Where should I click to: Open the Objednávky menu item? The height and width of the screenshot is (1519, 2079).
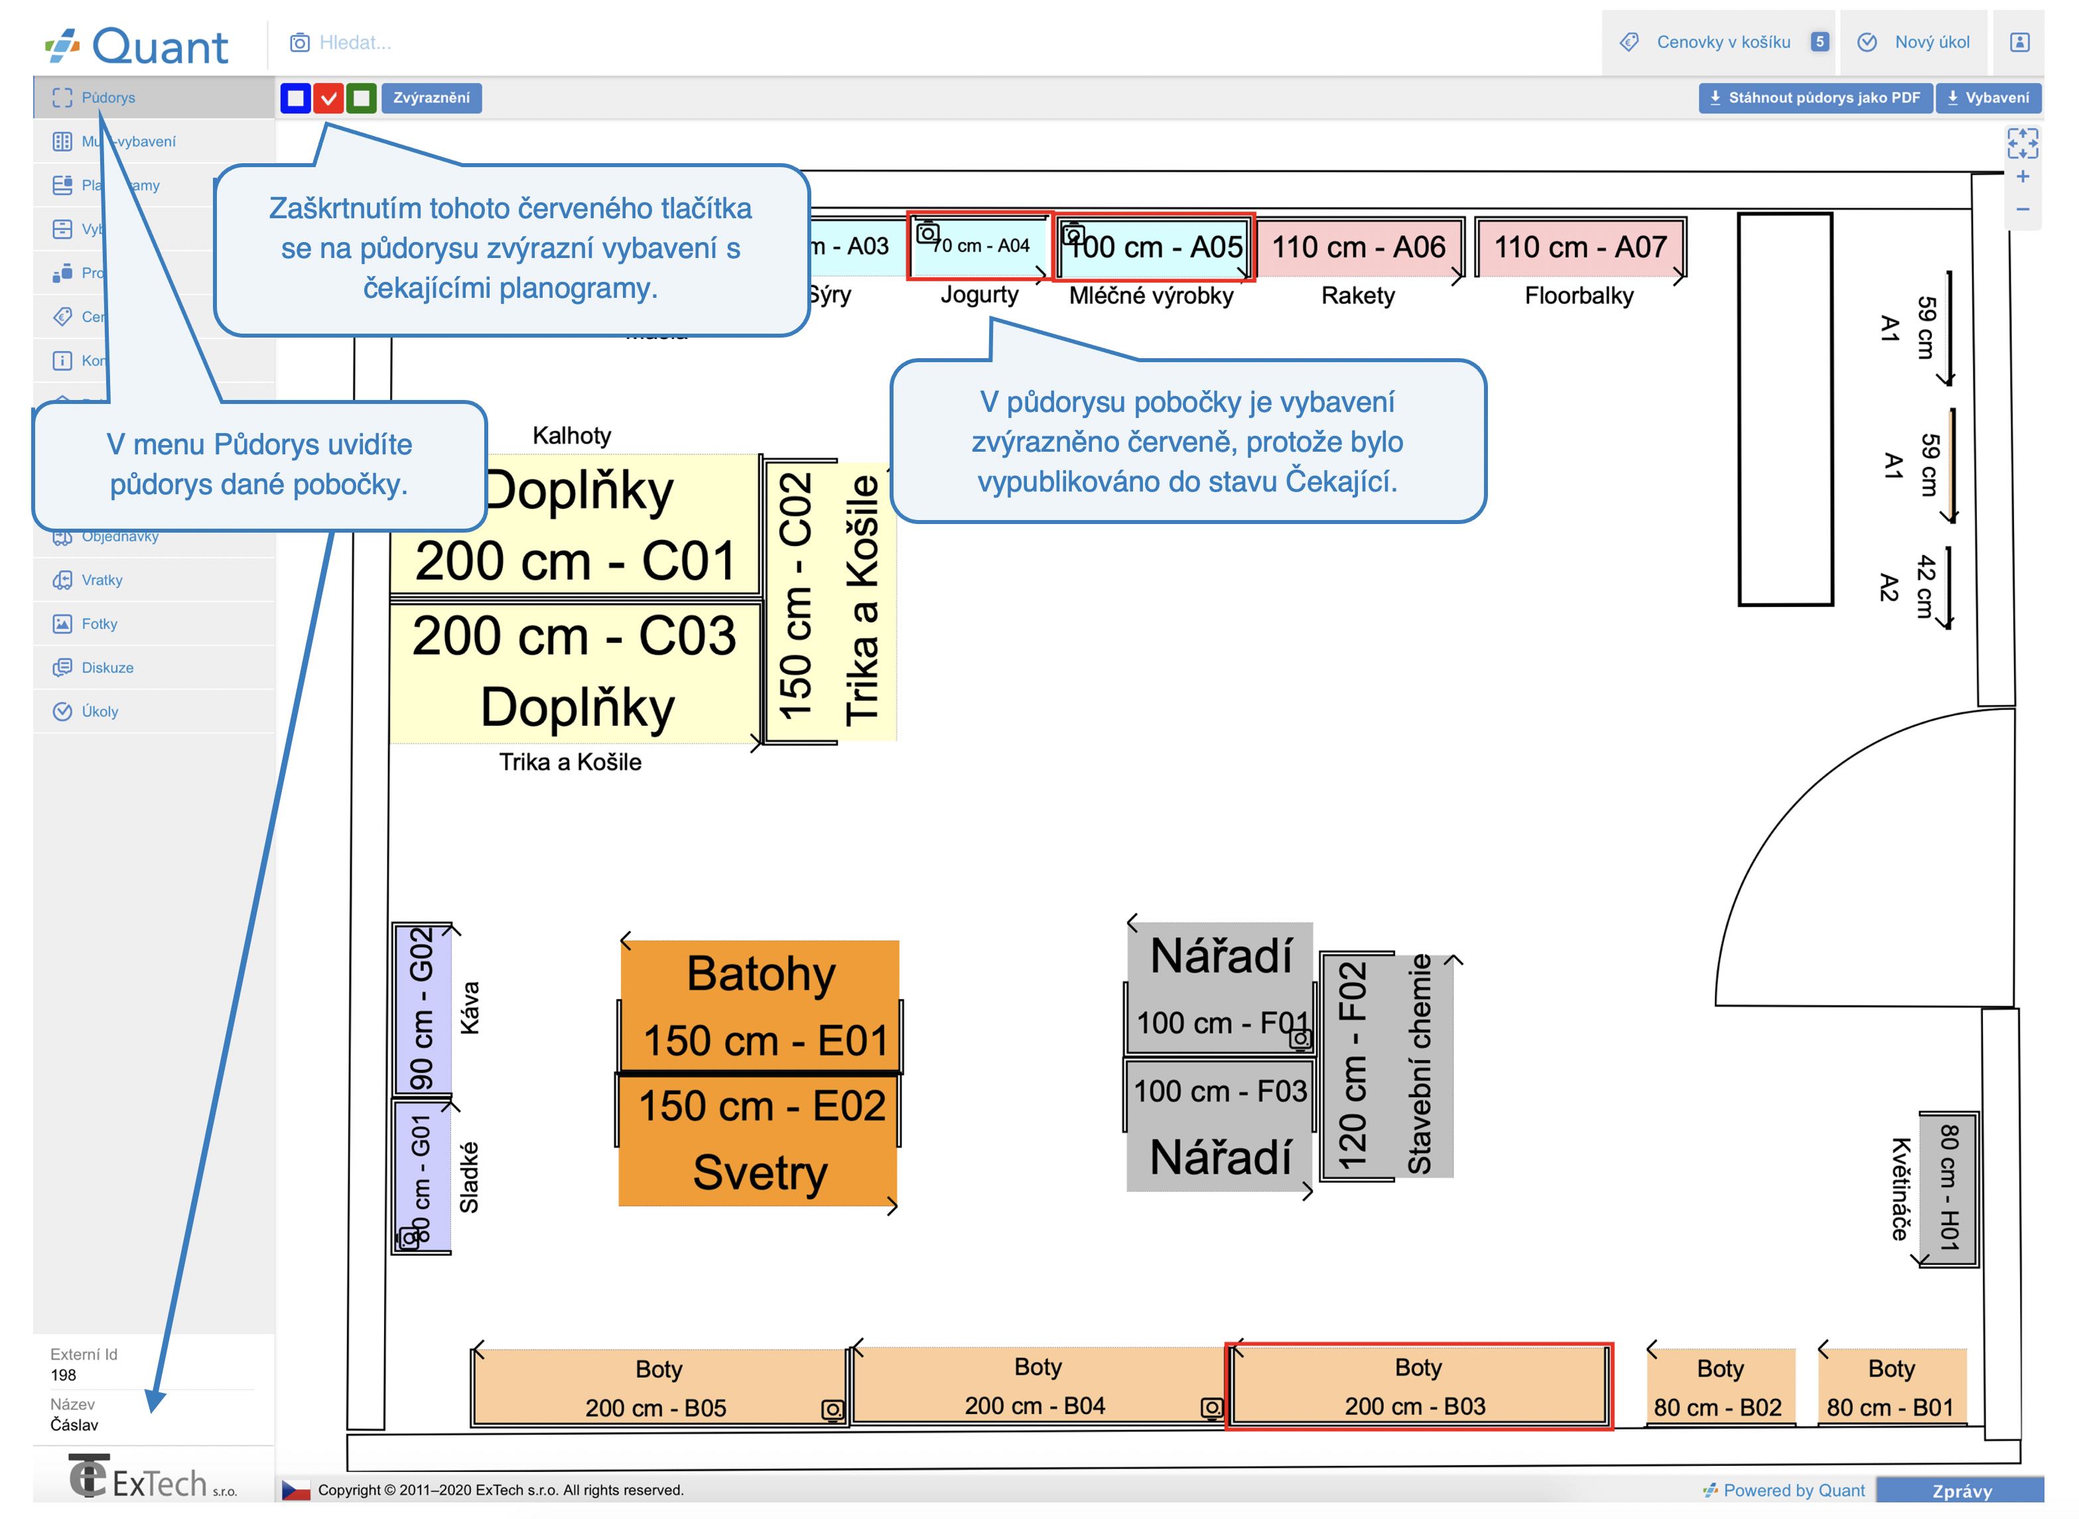[x=155, y=537]
